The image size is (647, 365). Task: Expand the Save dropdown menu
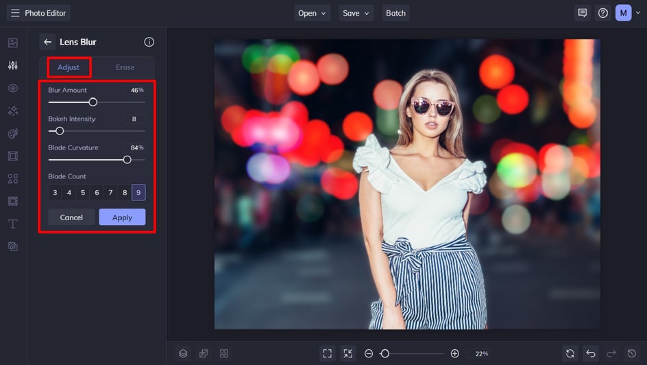356,13
